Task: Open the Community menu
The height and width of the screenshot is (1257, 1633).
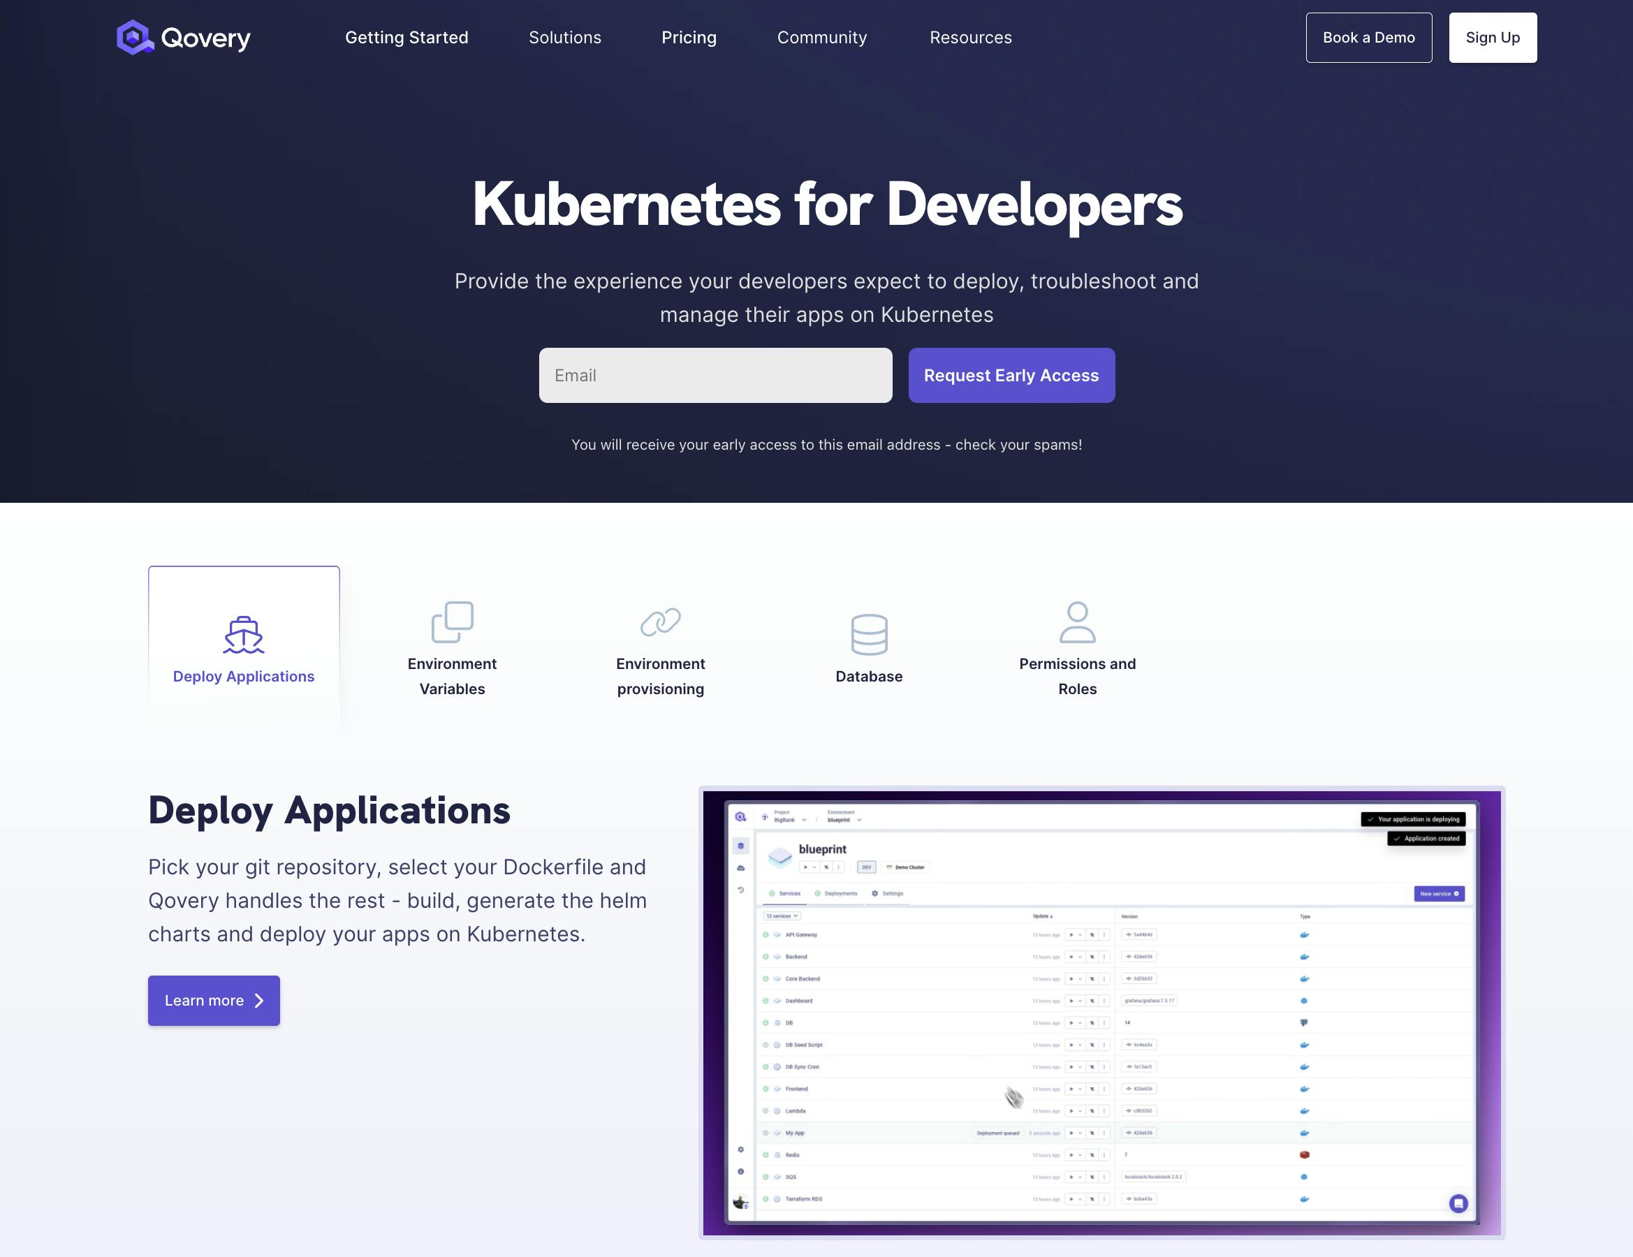Action: click(821, 38)
